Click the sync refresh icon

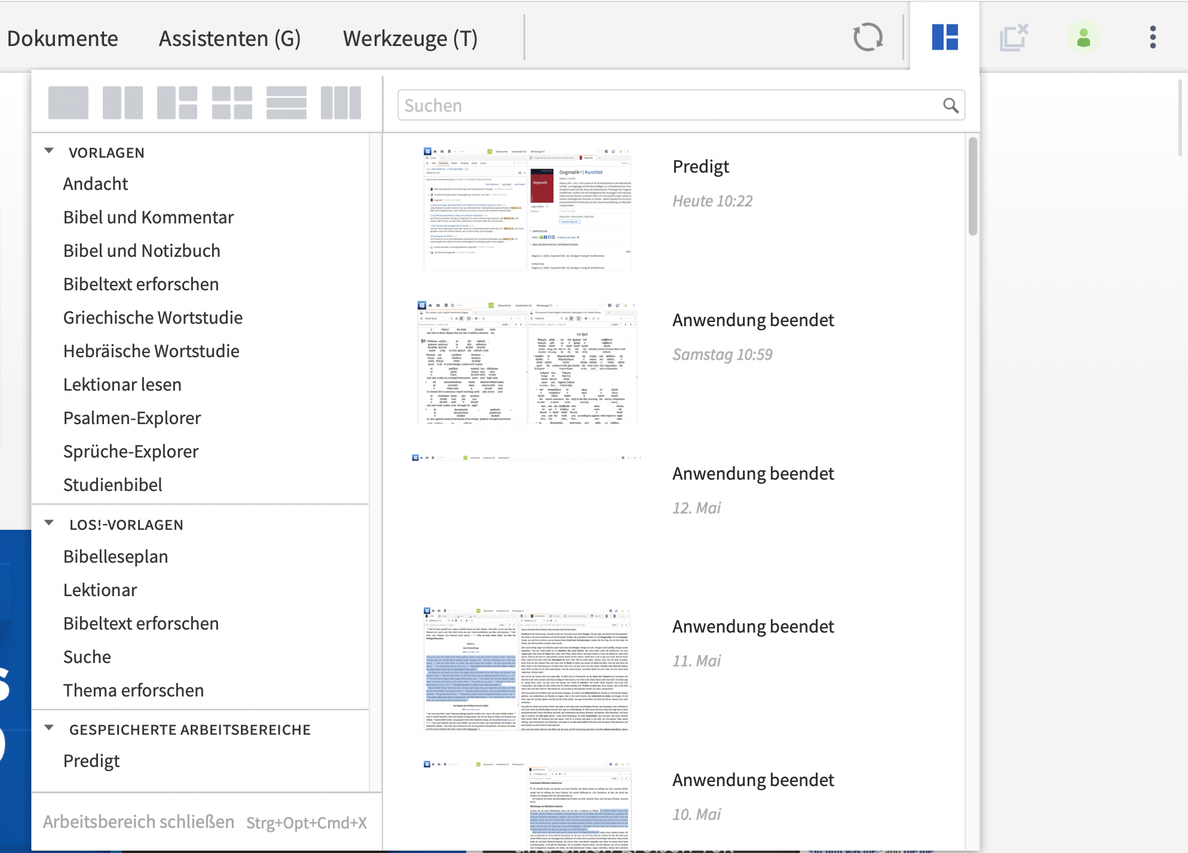pyautogui.click(x=868, y=38)
